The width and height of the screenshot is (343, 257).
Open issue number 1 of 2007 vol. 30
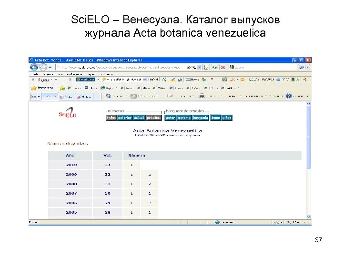click(x=131, y=193)
